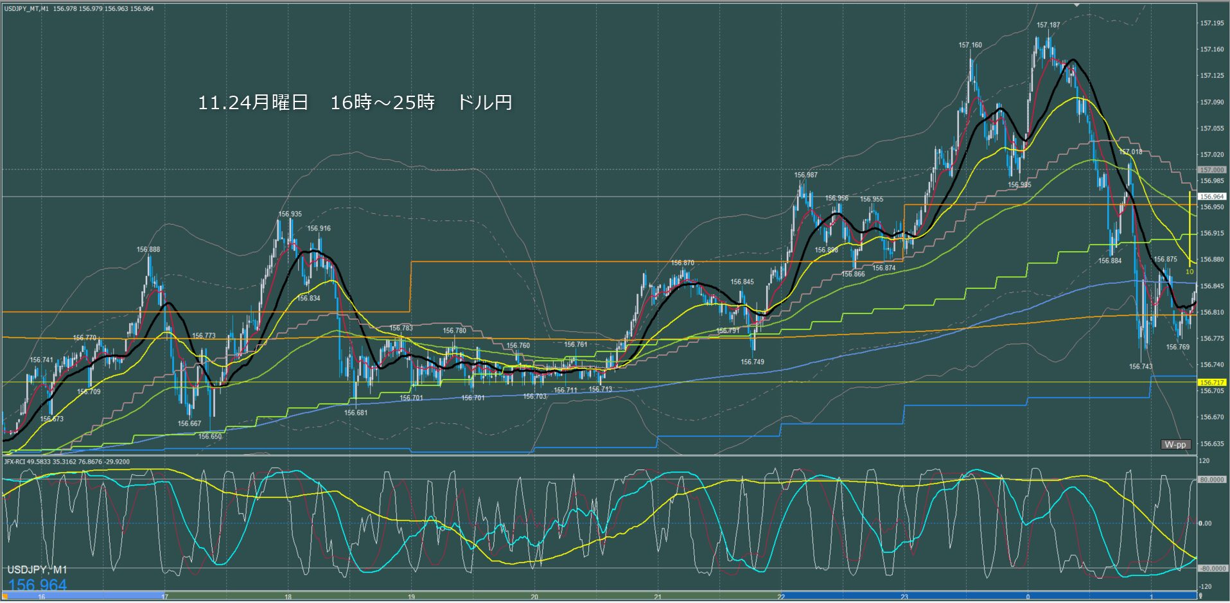The image size is (1230, 603).
Task: Click the 80.0000 RCI upper level tag
Action: pos(1211,479)
